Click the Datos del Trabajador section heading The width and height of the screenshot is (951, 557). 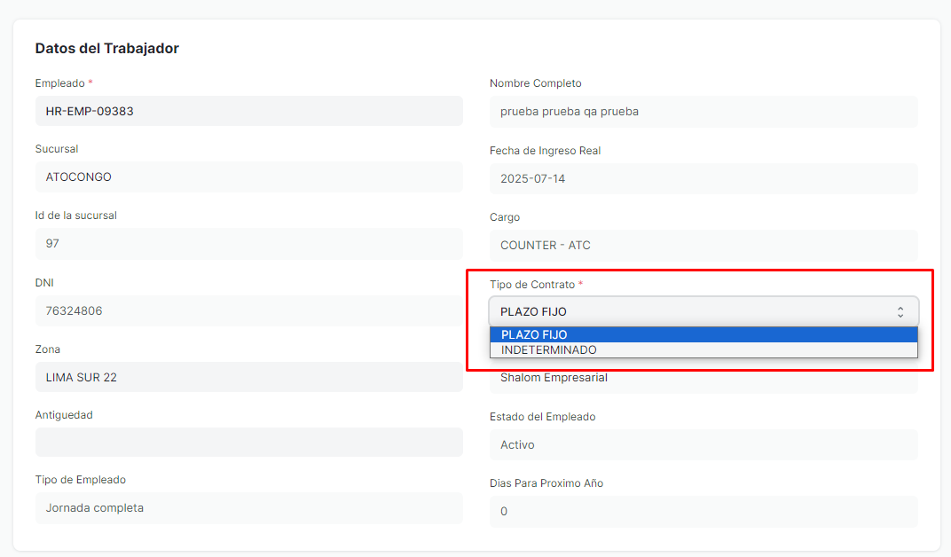(x=106, y=48)
